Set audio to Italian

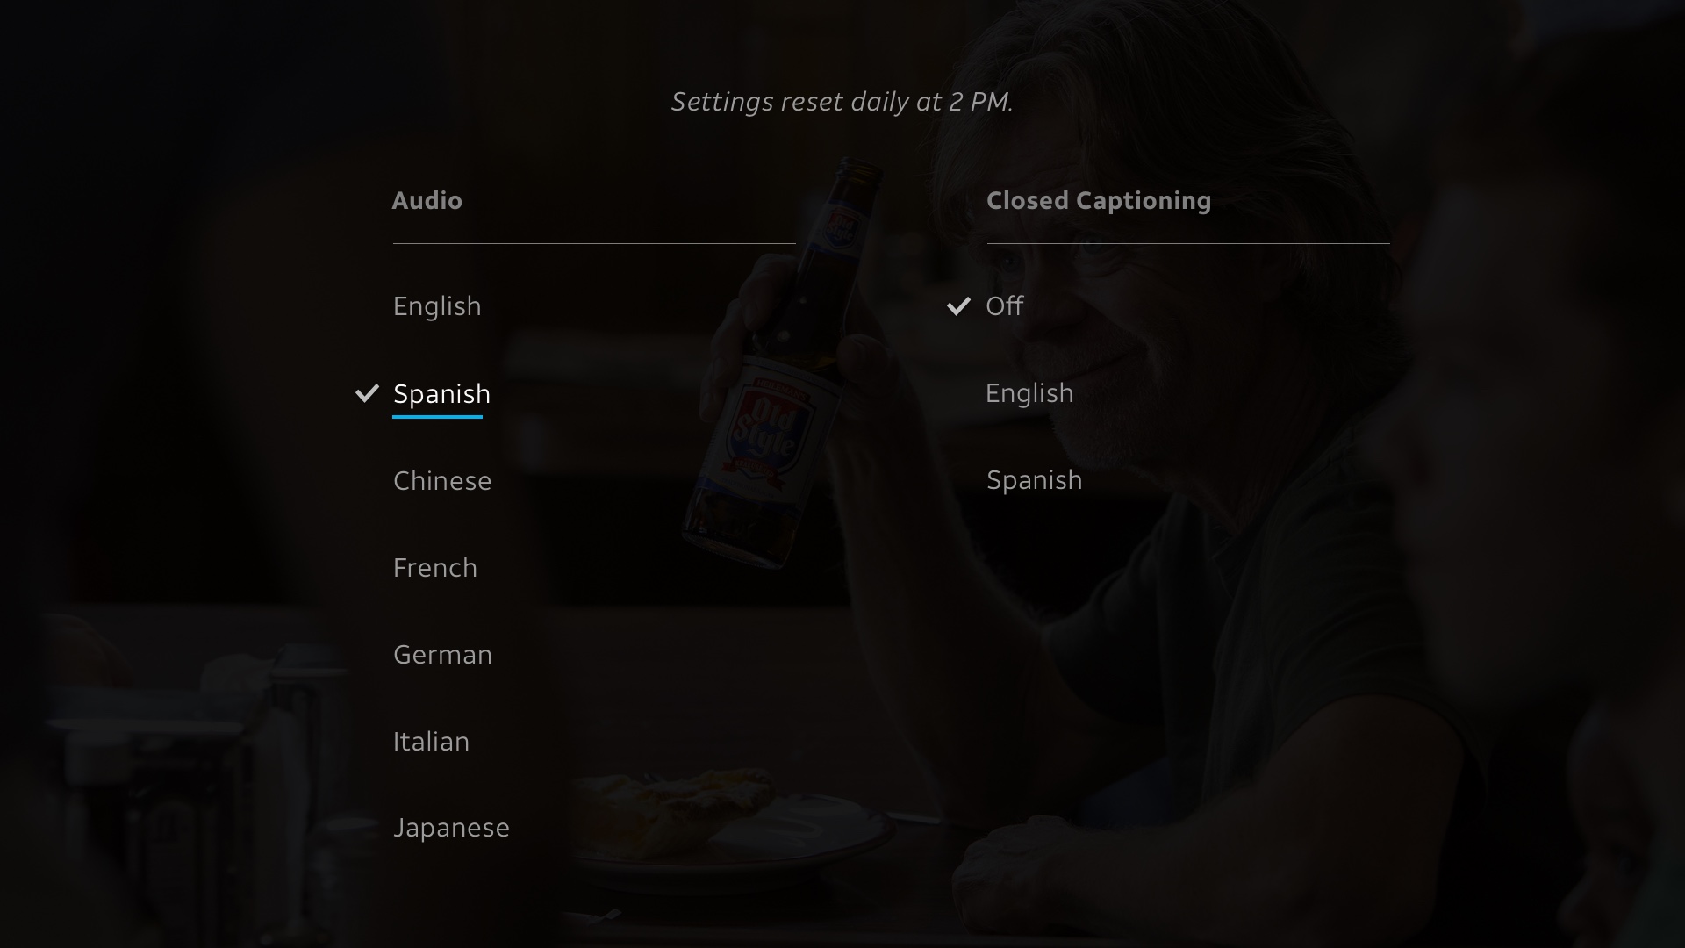[431, 742]
